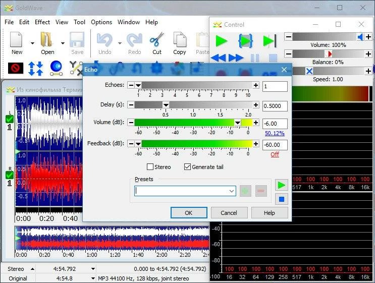Open the Help menu

coord(151,22)
